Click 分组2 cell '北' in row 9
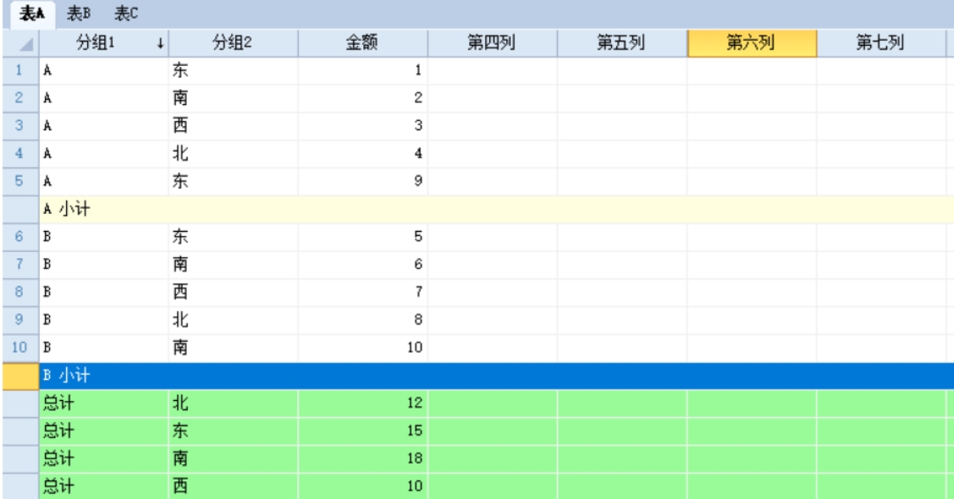Screen dimensions: 954x499 [x=233, y=320]
